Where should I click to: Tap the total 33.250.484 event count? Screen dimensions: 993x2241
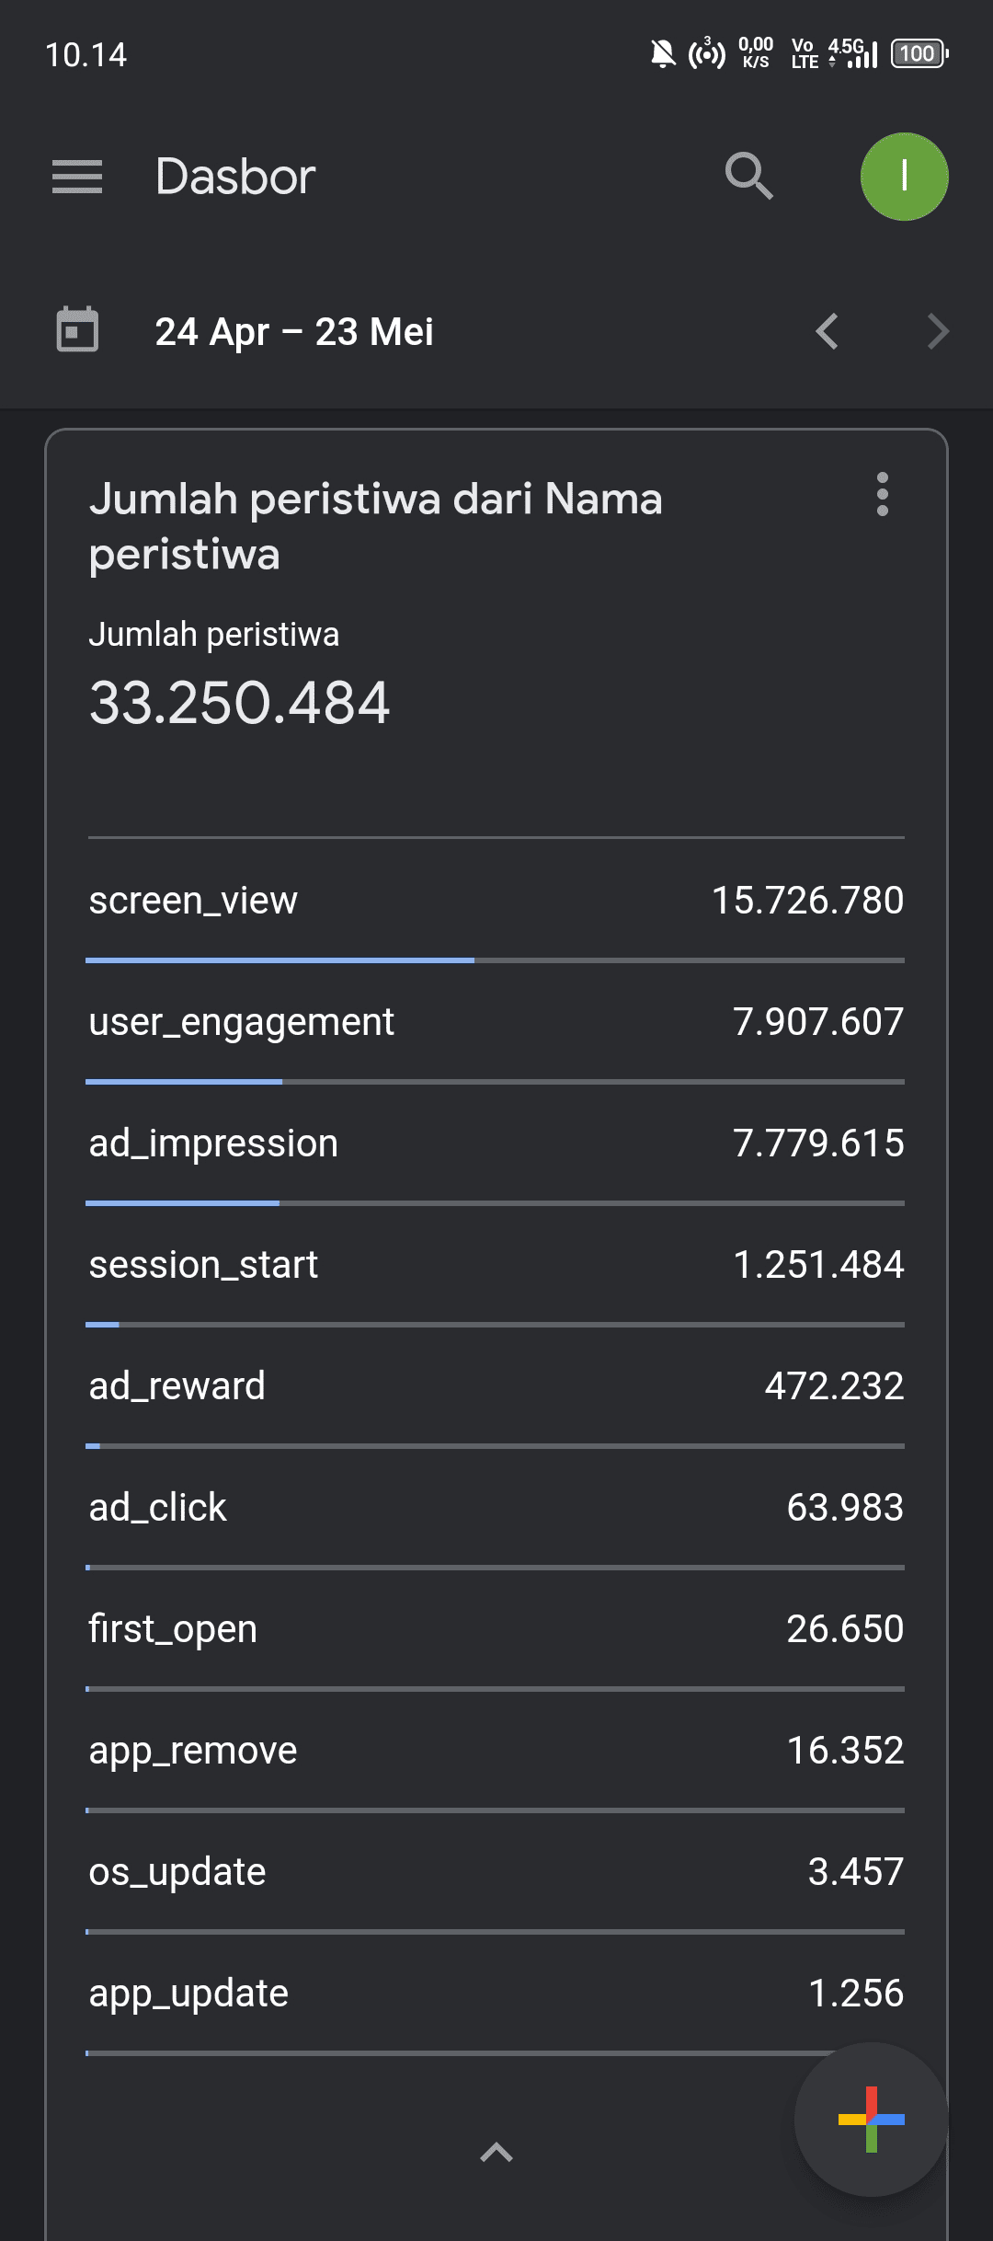239,703
